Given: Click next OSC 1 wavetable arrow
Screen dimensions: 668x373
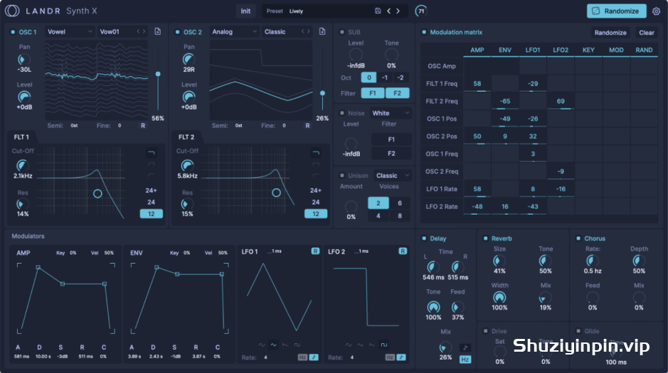Looking at the screenshot, I should point(144,31).
